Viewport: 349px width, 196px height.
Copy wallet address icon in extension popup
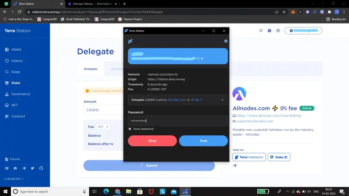pos(198,58)
